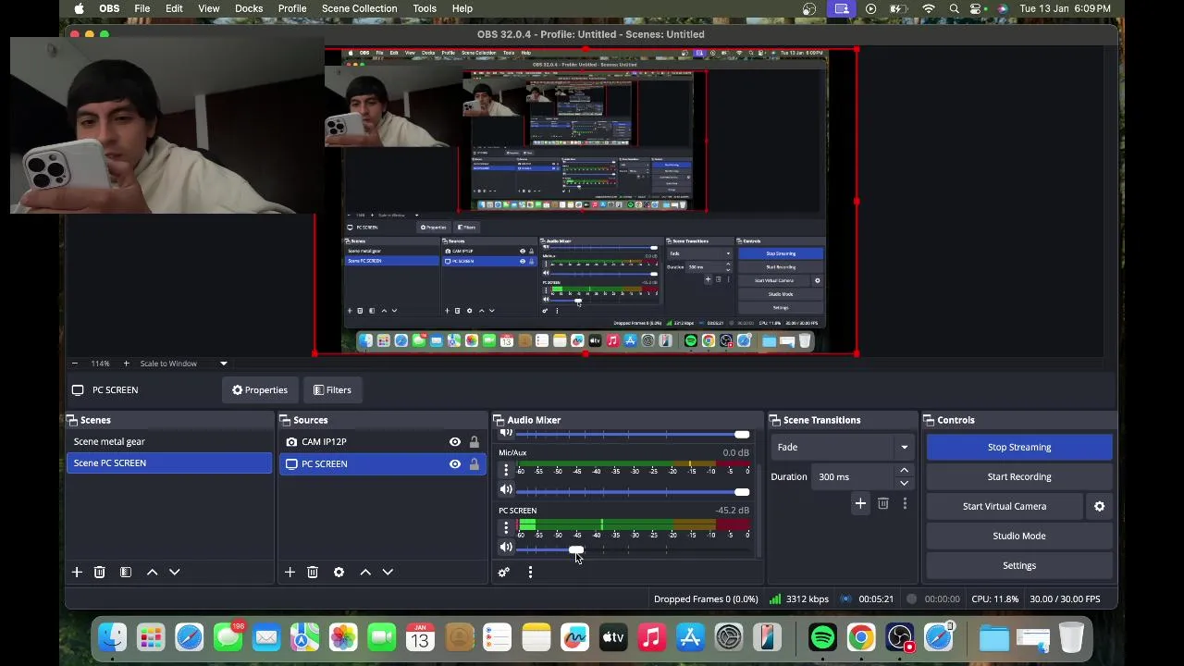Open the Mic/Aux channel three-dot options
Viewport: 1184px width, 666px height.
click(506, 471)
